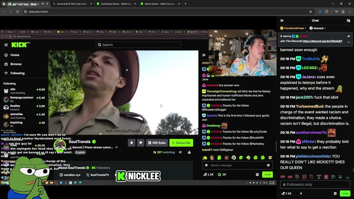The height and width of the screenshot is (199, 354).
Task: Open pielidoxzineoxhide's chat profile
Action: coord(313,156)
